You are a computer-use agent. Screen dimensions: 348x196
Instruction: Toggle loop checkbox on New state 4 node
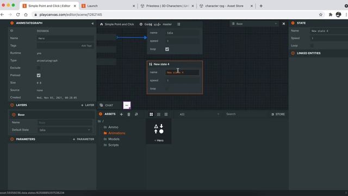tap(167, 89)
